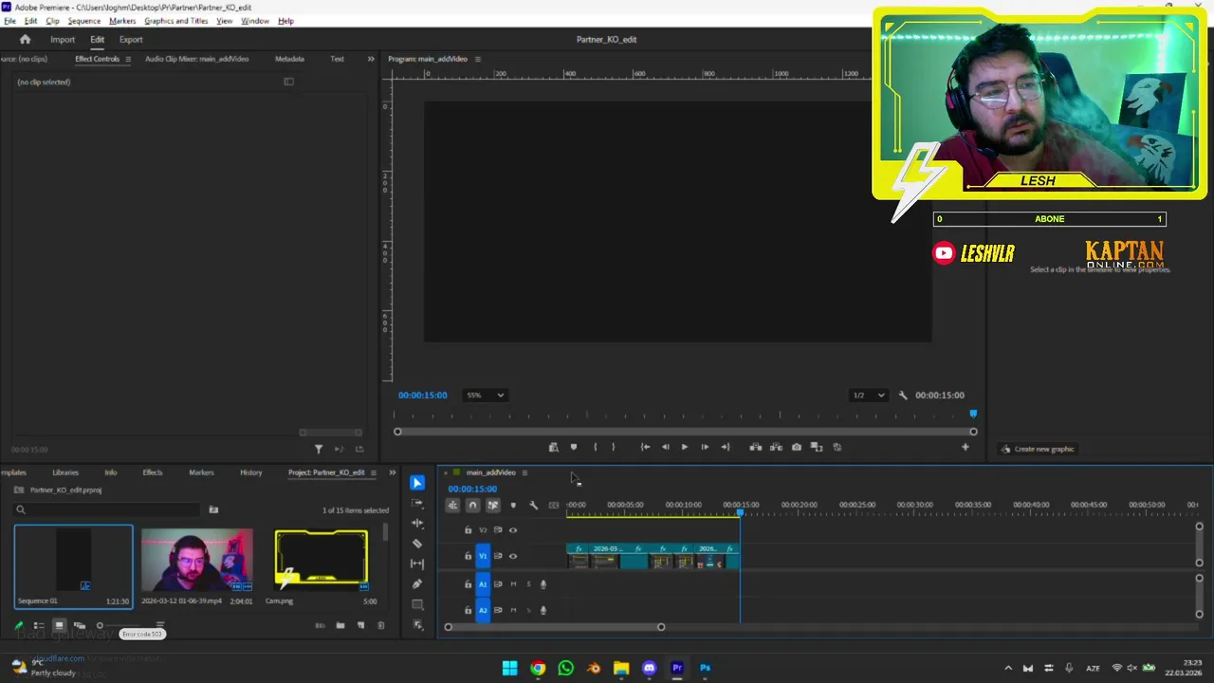Select the Ripple Edit tool
The image size is (1214, 683).
point(417,523)
